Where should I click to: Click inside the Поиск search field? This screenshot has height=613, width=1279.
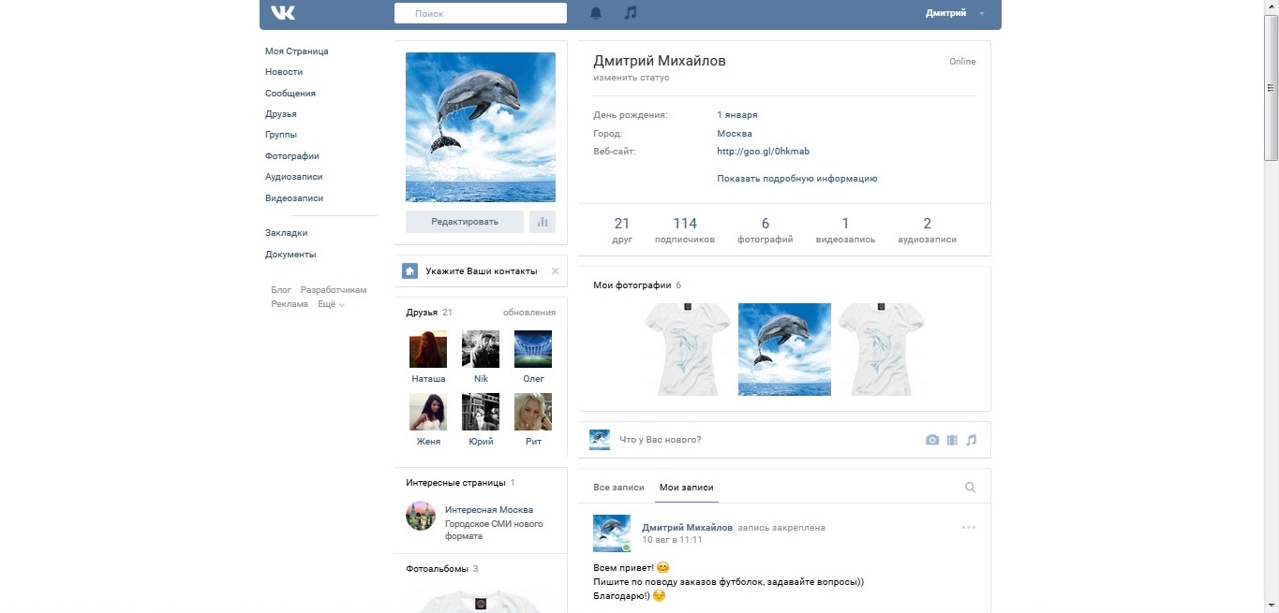[x=480, y=12]
